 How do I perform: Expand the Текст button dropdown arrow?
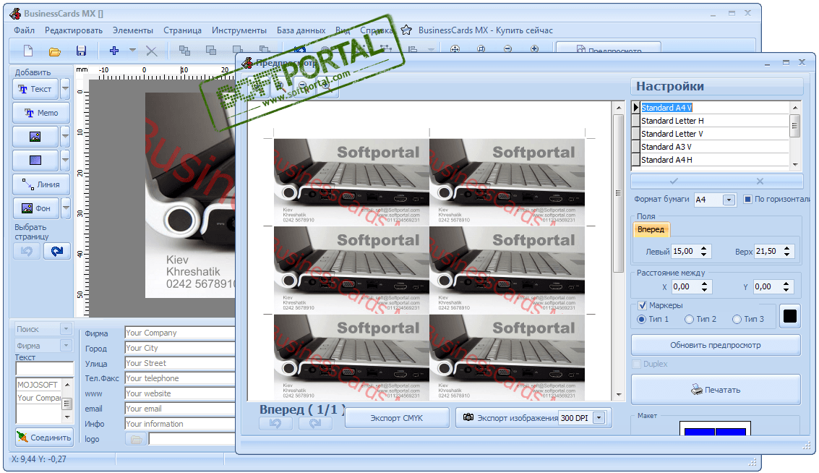click(65, 89)
